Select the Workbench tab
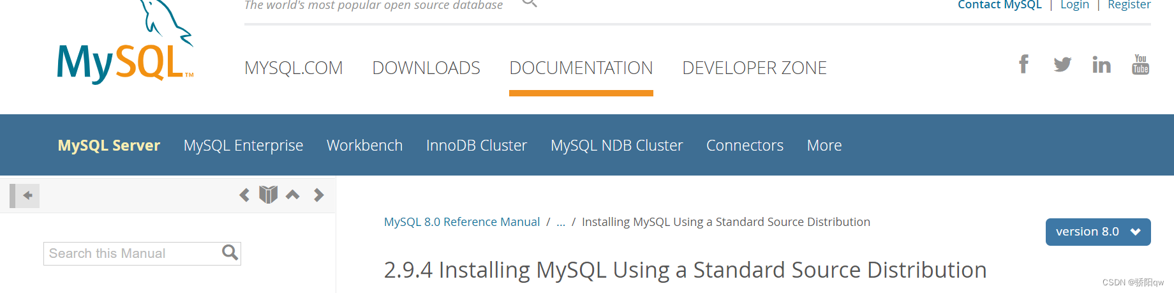The height and width of the screenshot is (293, 1174). tap(364, 146)
